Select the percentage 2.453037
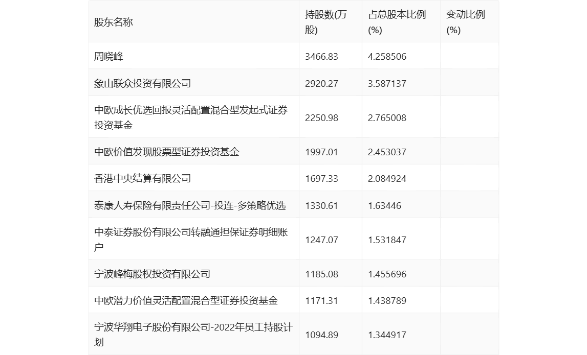Image resolution: width=587 pixels, height=355 pixels. pos(387,152)
